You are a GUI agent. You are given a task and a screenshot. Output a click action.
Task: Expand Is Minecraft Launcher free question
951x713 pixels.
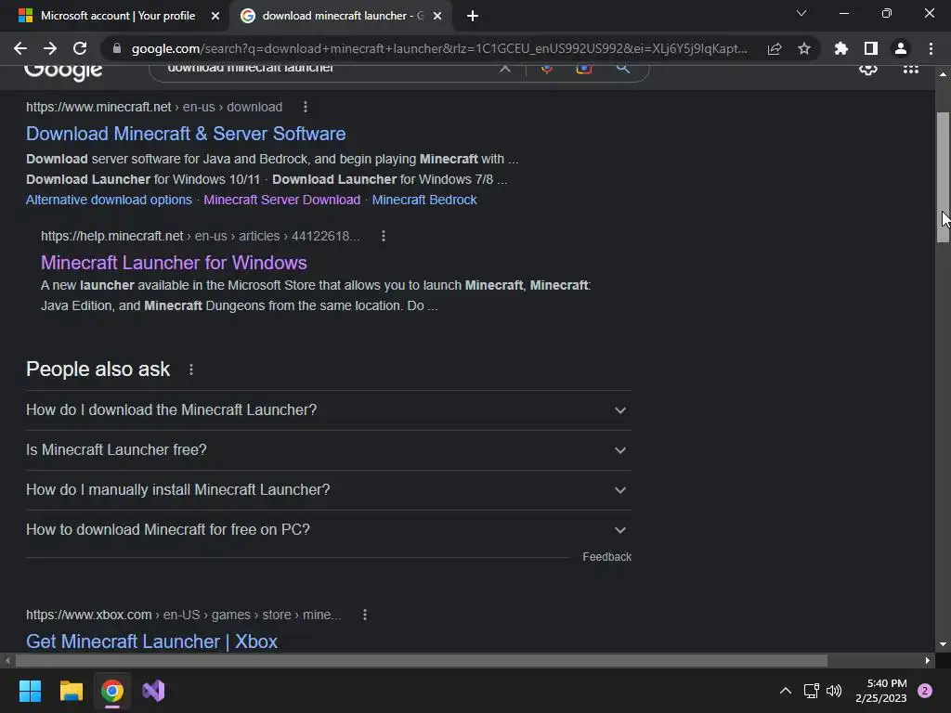pyautogui.click(x=329, y=450)
